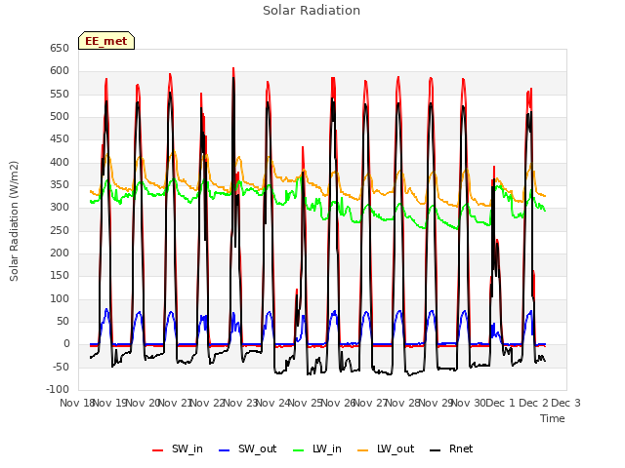Image resolution: width=625 pixels, height=468 pixels.
Task: Click the blue SW_out legend color marker
Action: click(x=225, y=450)
